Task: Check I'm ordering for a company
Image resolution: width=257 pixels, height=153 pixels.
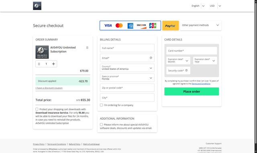Action: [101, 105]
